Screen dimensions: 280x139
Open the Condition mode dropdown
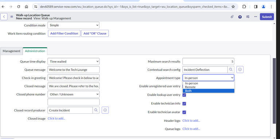tap(73, 25)
